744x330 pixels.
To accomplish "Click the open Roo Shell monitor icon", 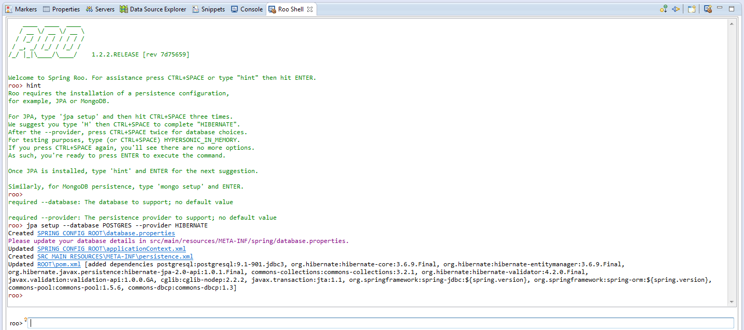I will pyautogui.click(x=708, y=9).
